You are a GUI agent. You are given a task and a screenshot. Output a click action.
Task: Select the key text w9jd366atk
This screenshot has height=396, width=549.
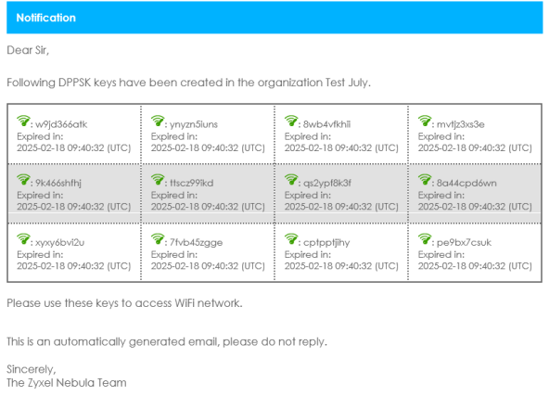(61, 124)
